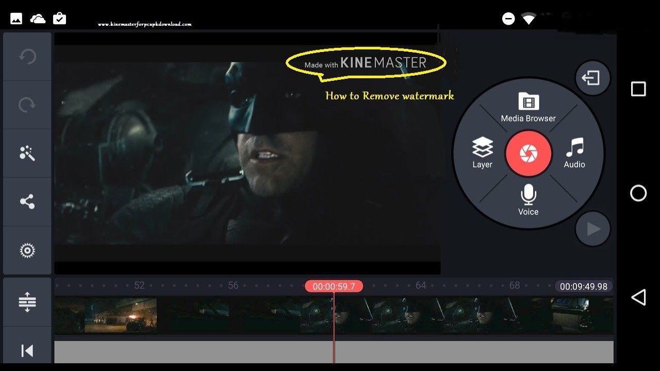Click the gray audio track below the video
Screen dimensions: 660x371
tap(334, 351)
